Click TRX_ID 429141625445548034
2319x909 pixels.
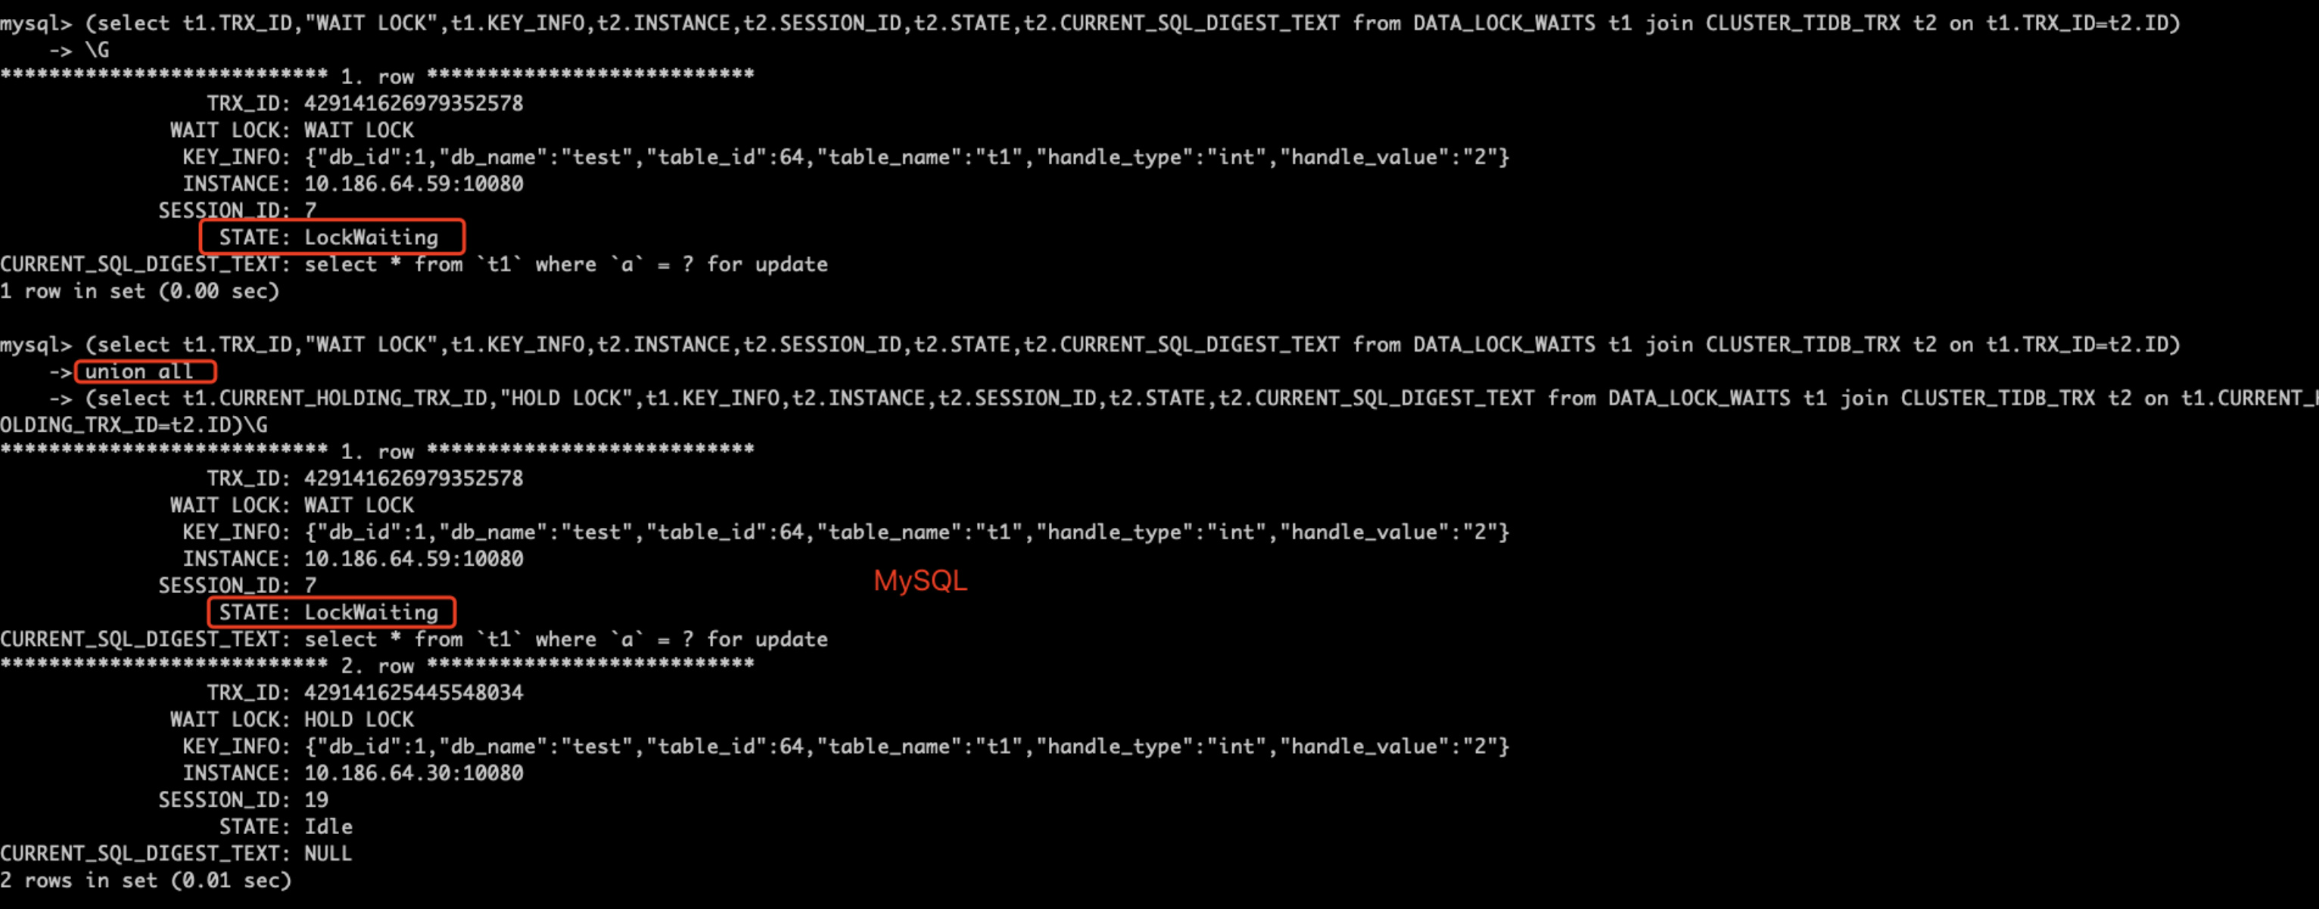413,692
